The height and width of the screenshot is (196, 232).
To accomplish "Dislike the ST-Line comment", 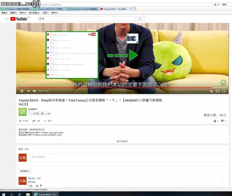I will (41, 186).
